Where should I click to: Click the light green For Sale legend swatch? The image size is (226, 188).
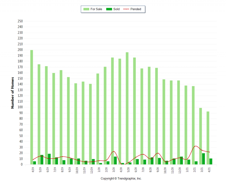[x=86, y=9]
